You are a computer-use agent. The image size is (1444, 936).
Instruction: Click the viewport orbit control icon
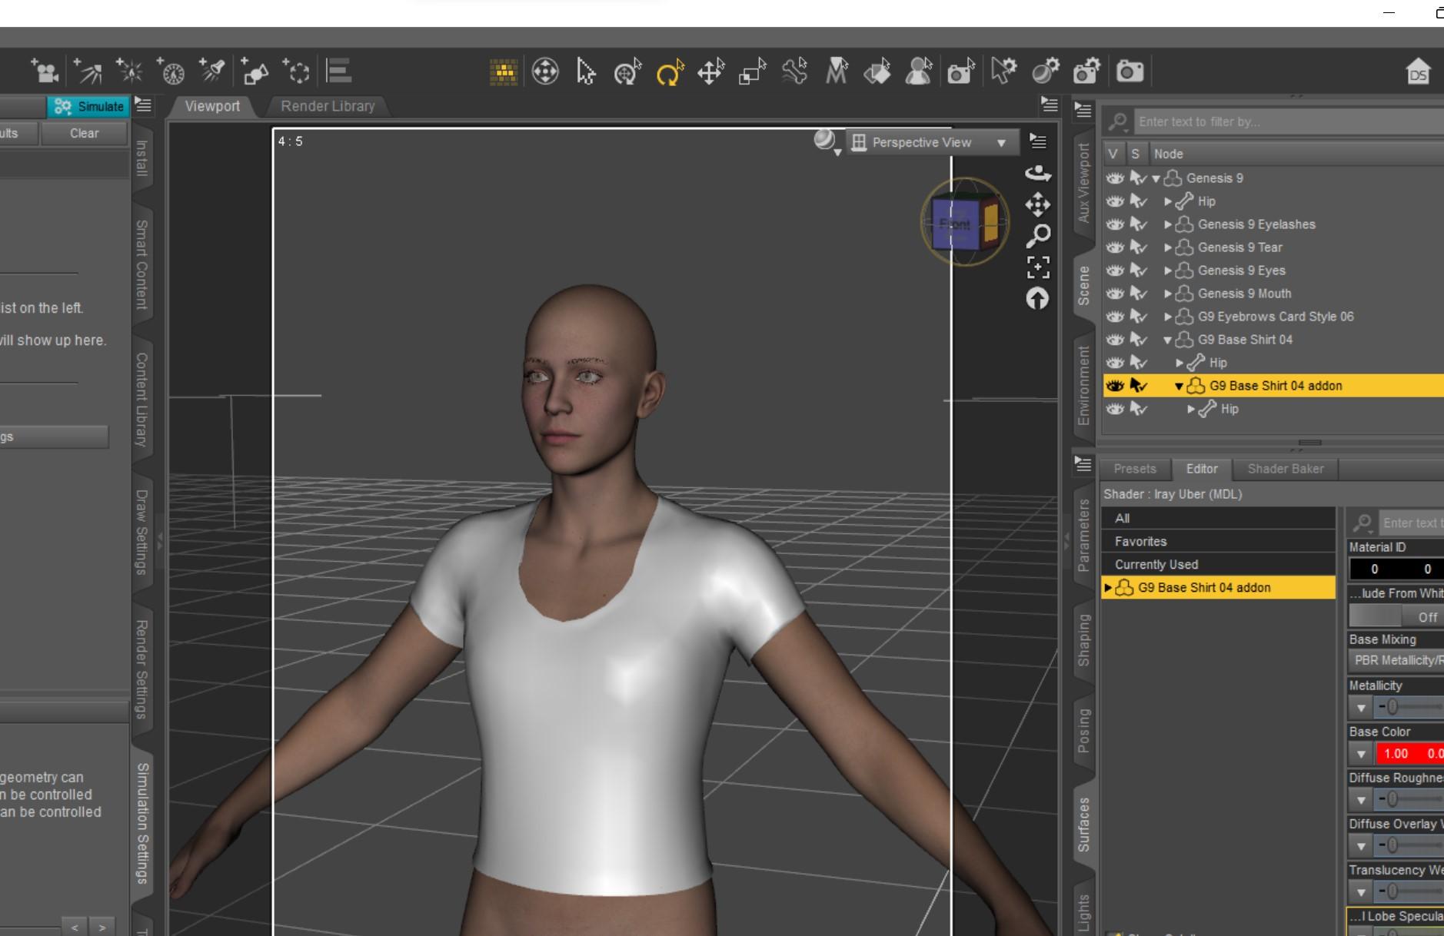[x=1038, y=173]
